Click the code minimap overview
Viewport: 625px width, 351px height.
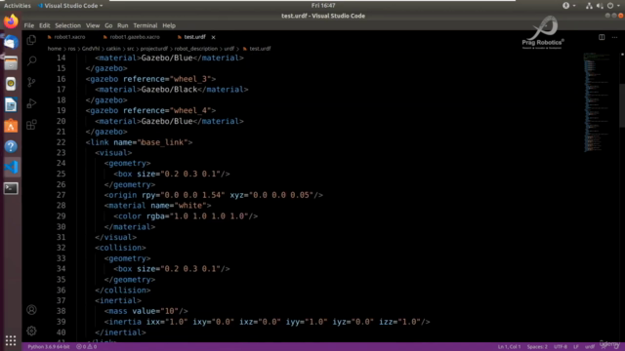597,101
